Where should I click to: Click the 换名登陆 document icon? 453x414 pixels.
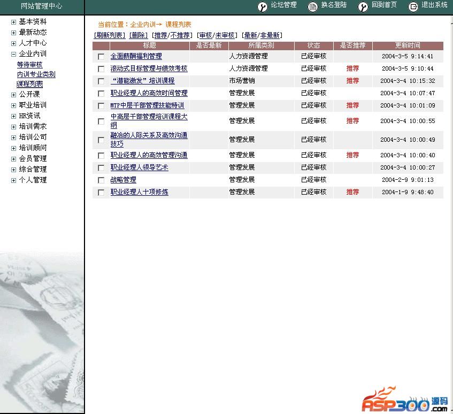(x=312, y=6)
